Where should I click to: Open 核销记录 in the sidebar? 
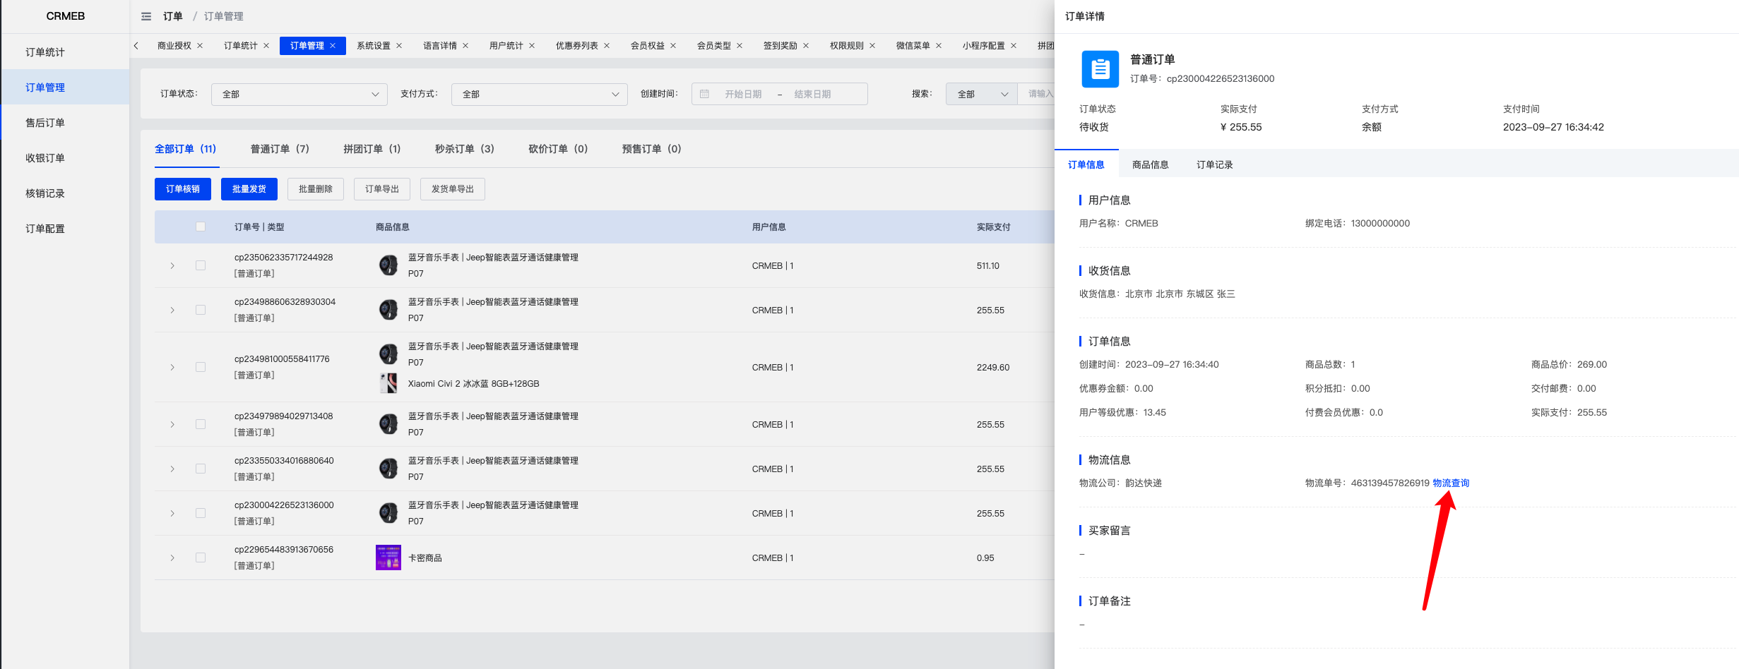point(66,193)
